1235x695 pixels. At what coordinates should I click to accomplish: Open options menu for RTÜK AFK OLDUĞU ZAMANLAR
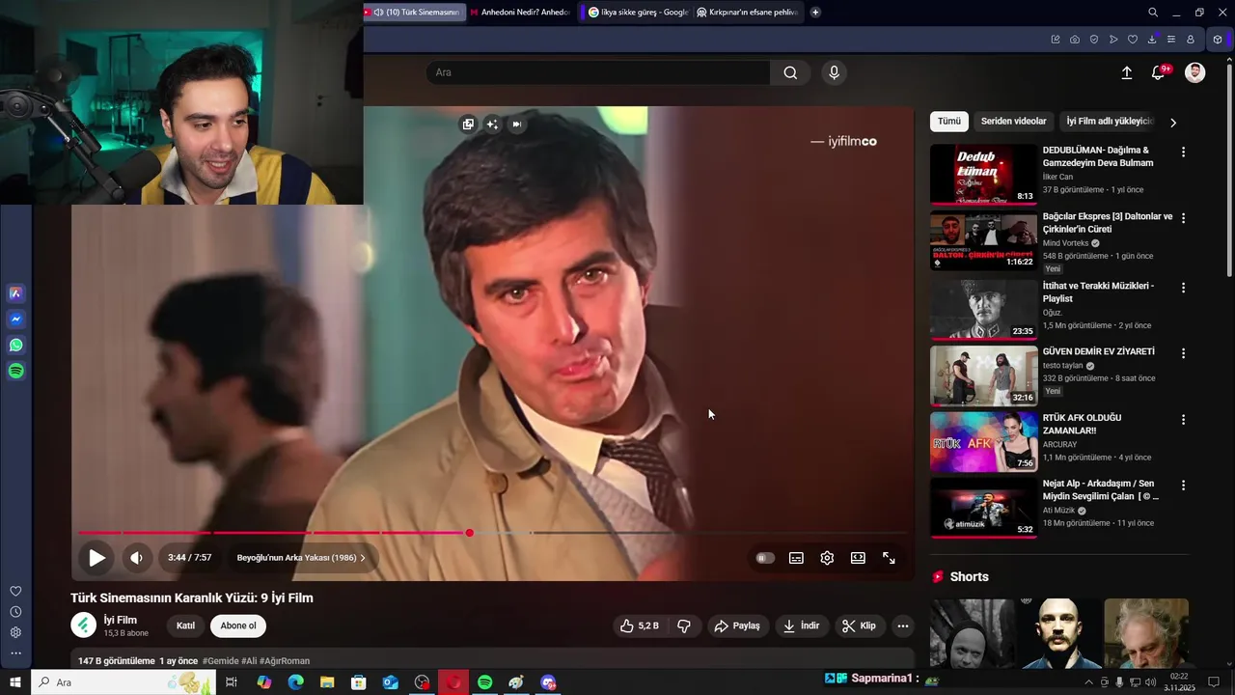click(x=1183, y=420)
